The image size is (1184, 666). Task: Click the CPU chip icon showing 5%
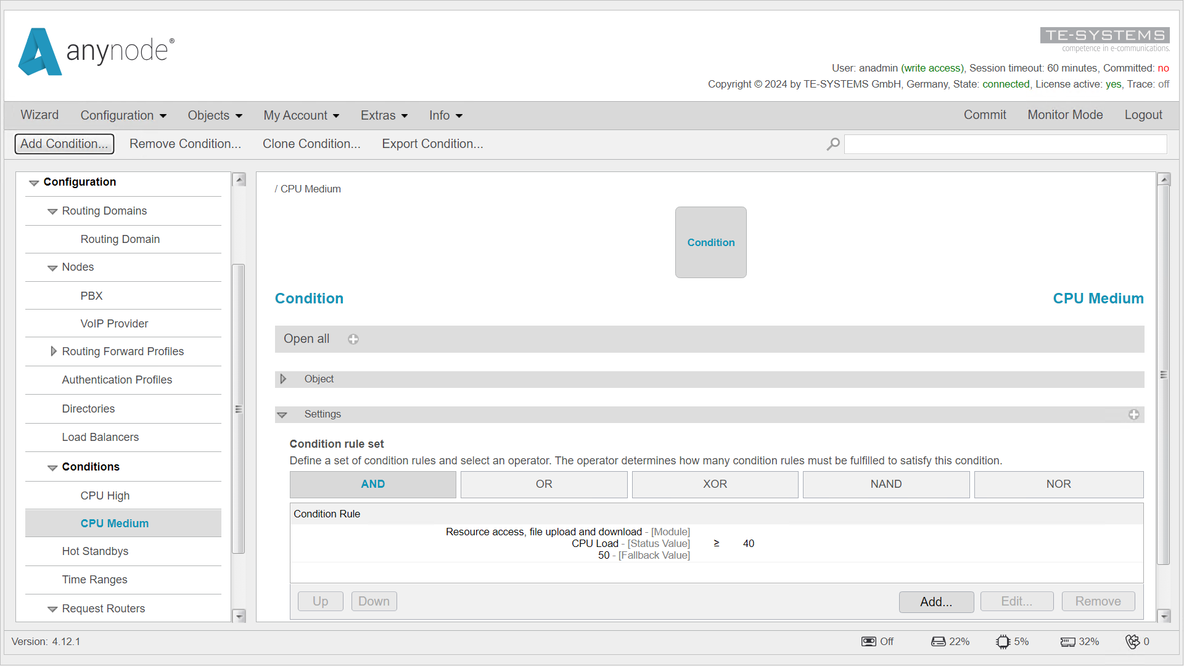(x=1003, y=641)
